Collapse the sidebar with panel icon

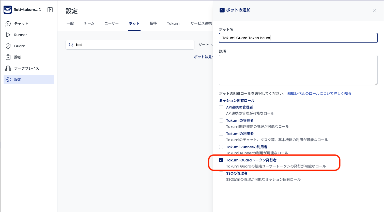[50, 10]
